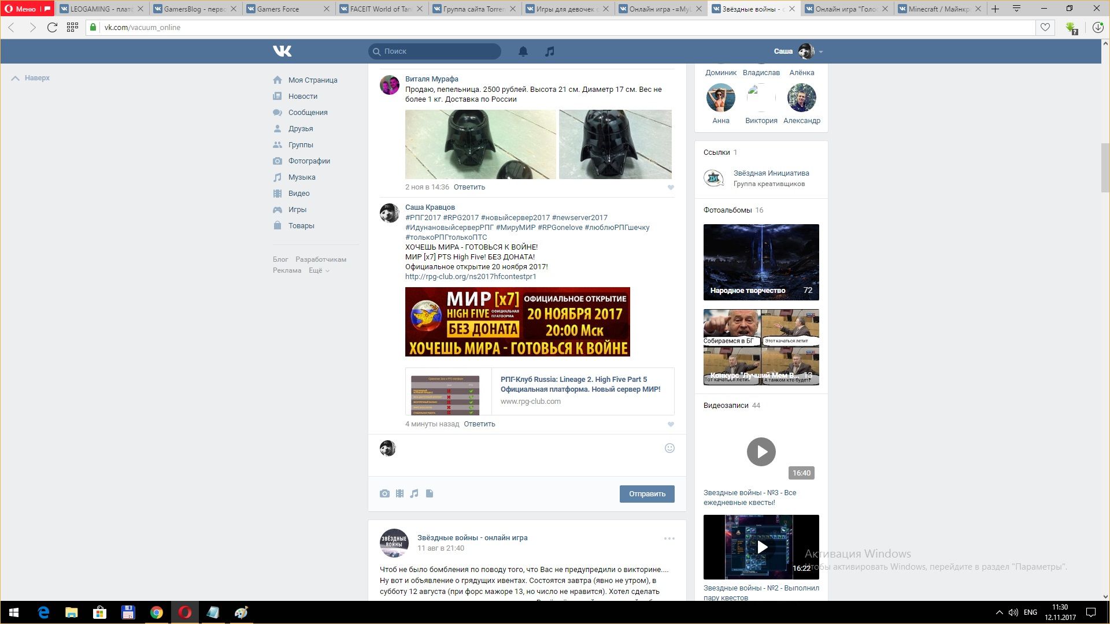The height and width of the screenshot is (624, 1110).
Task: Open Разработчикам footer link
Action: [x=321, y=259]
